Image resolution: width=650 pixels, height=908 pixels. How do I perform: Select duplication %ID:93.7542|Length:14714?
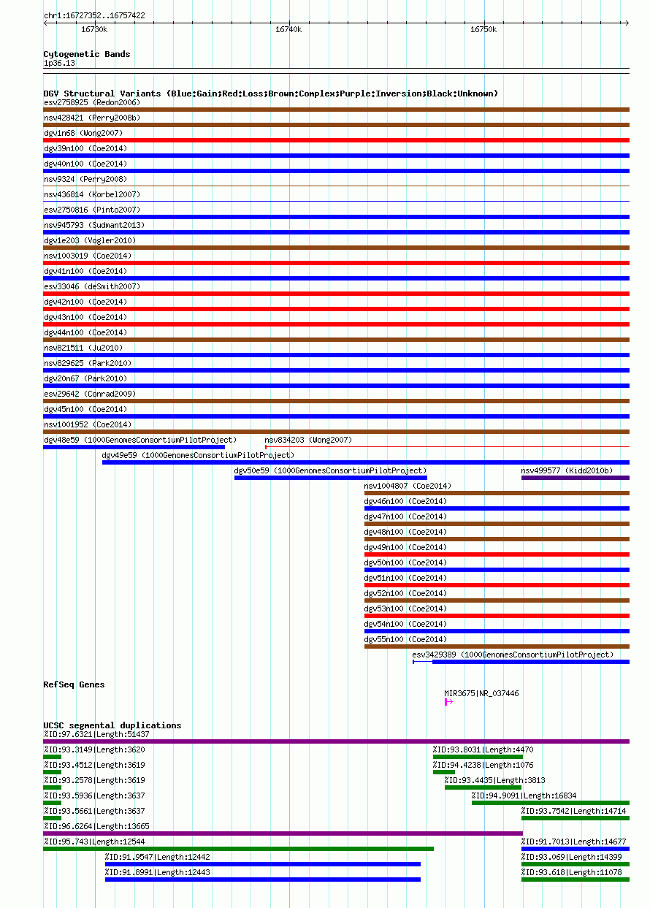coord(574,811)
